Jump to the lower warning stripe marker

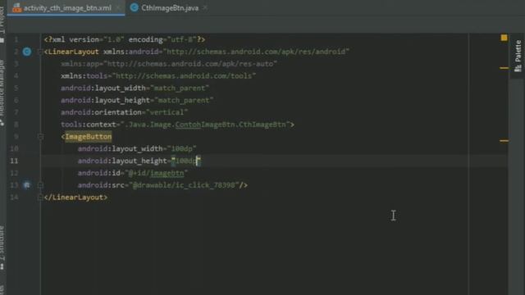pyautogui.click(x=504, y=141)
